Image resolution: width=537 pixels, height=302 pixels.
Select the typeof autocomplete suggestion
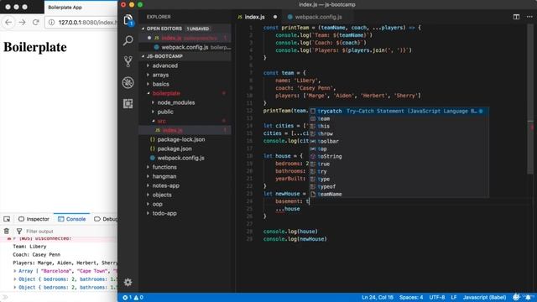pyautogui.click(x=399, y=186)
